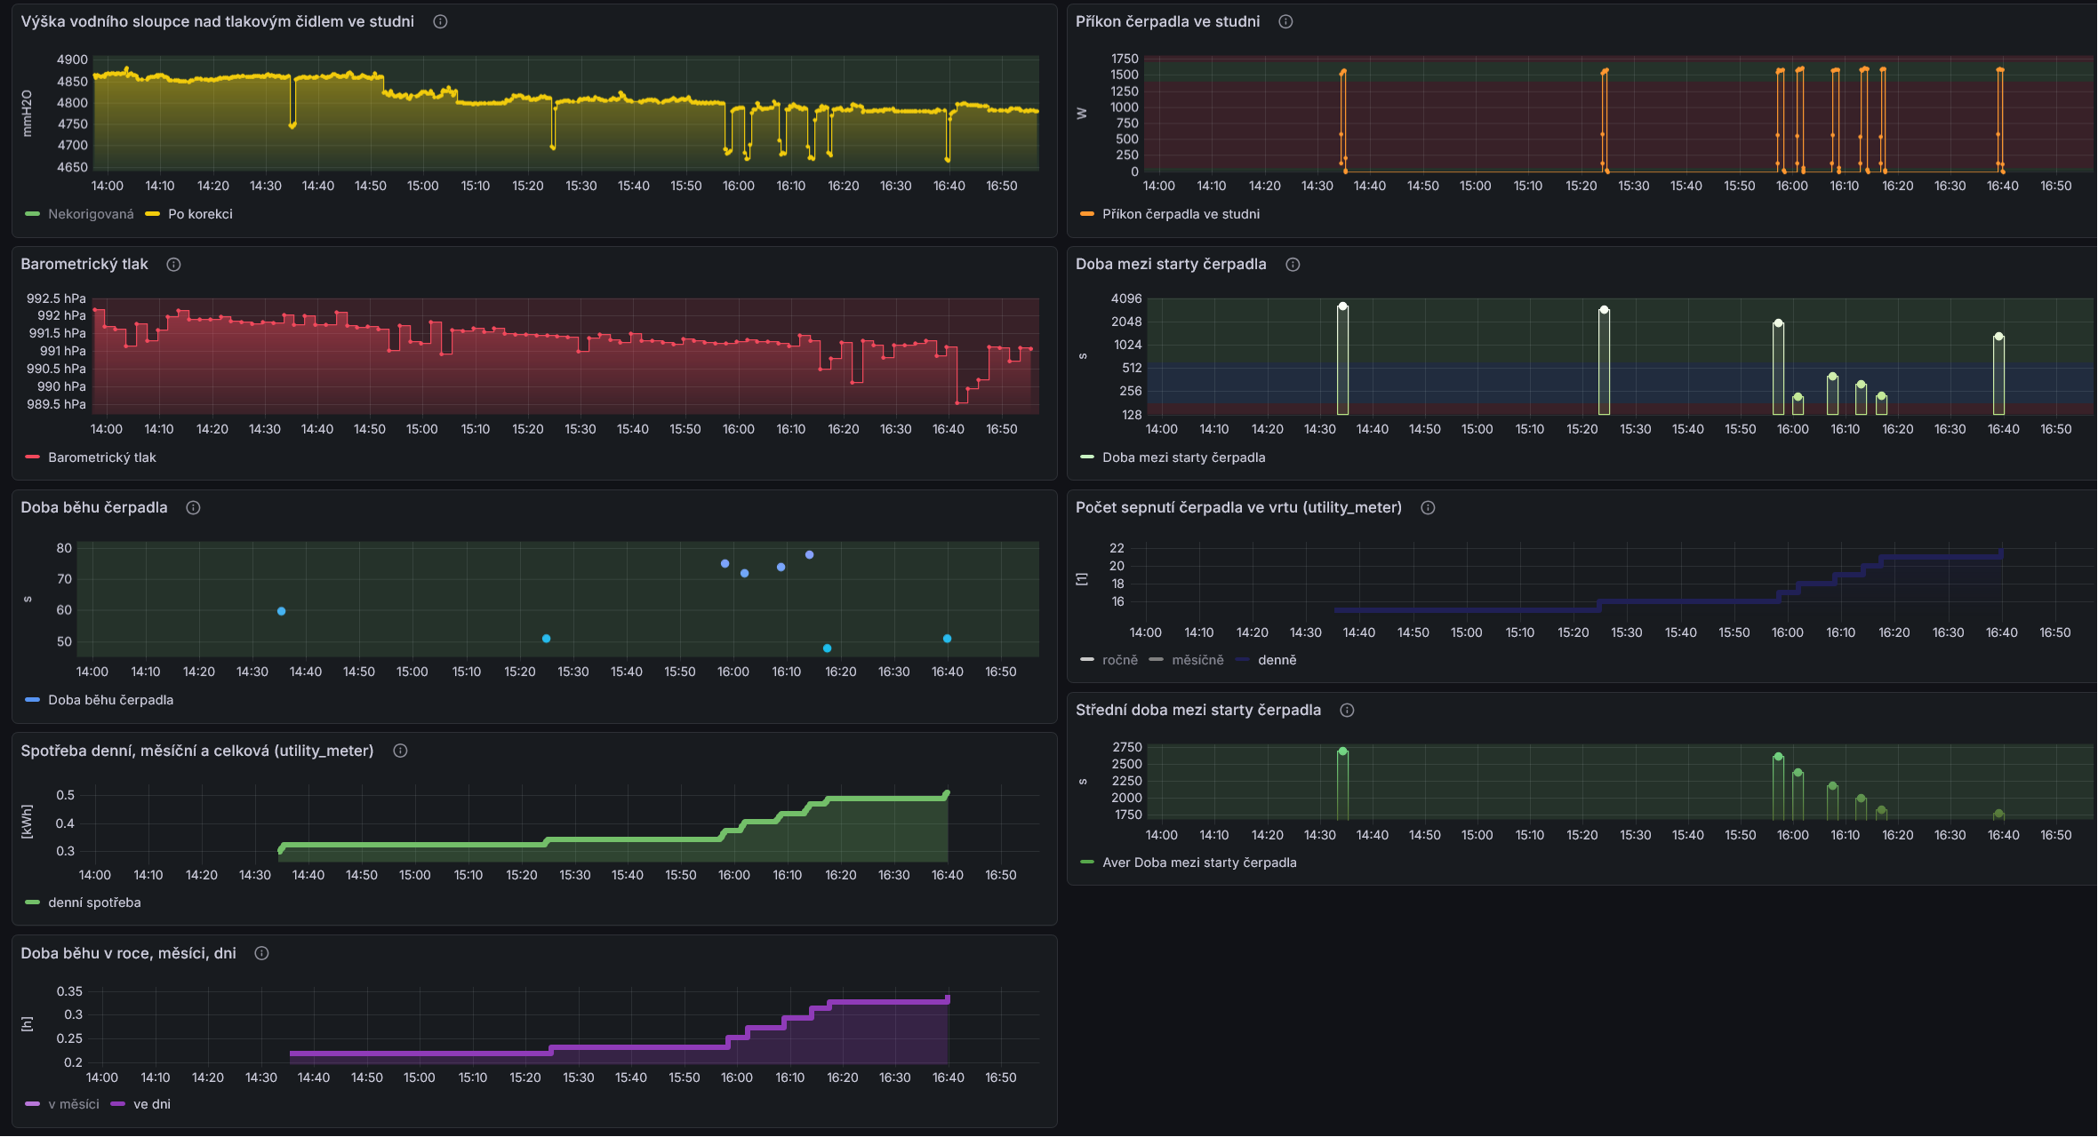2098x1137 pixels.
Task: Toggle Po korekci series in legend
Action: click(200, 214)
